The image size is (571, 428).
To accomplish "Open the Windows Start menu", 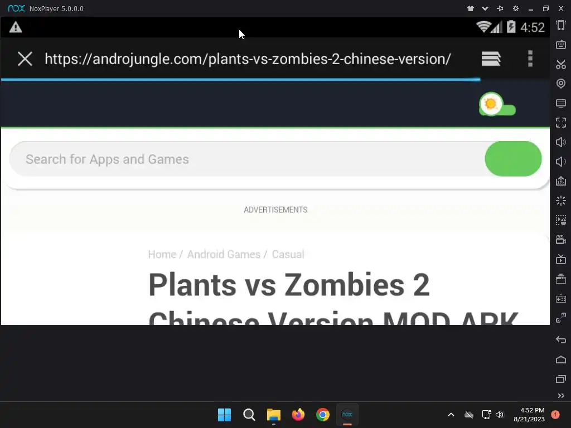I will pos(224,415).
